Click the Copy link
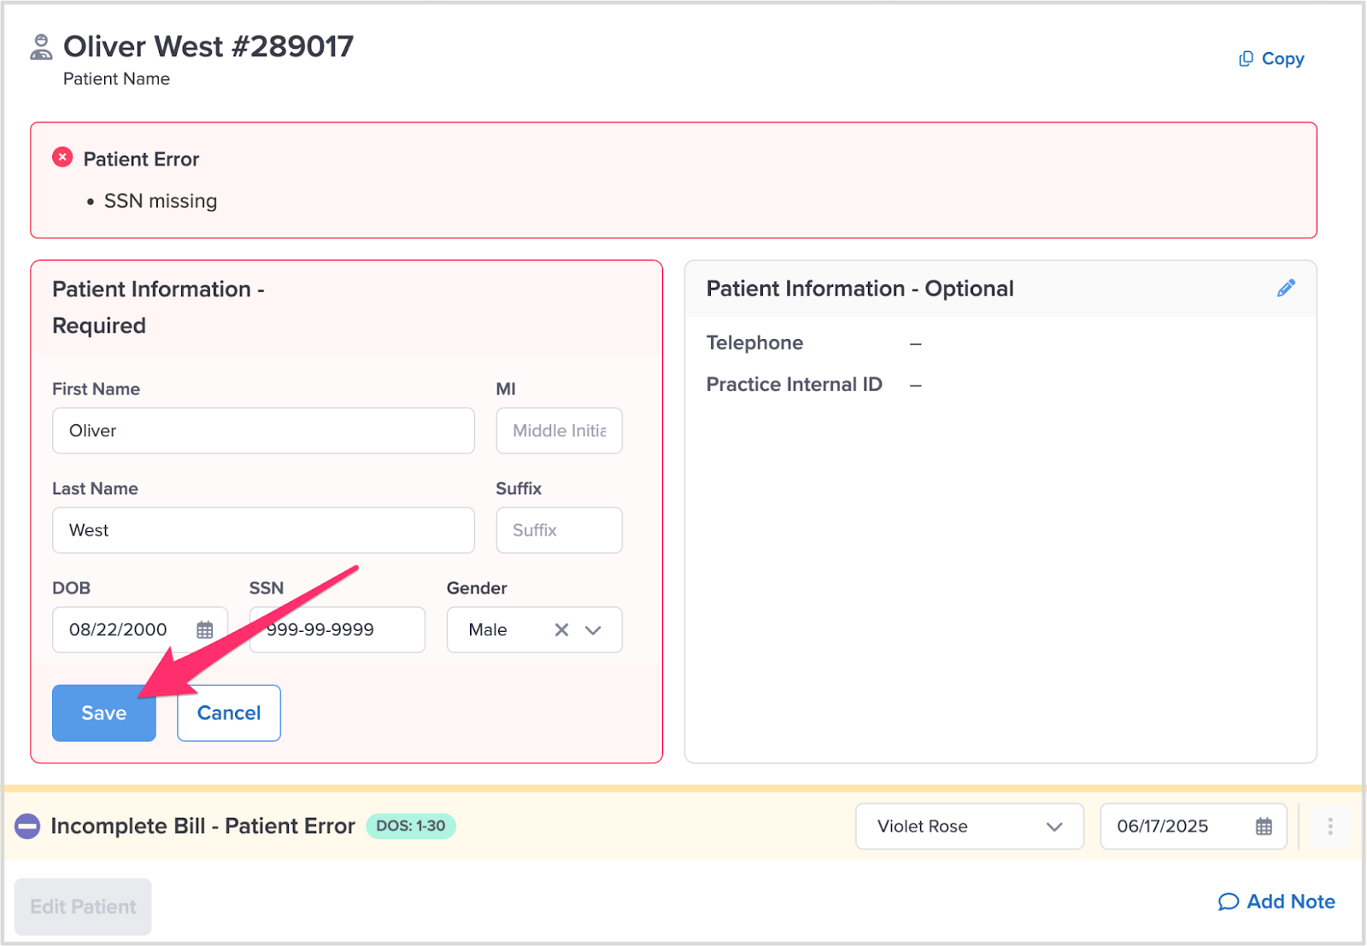The image size is (1367, 946). click(1271, 59)
